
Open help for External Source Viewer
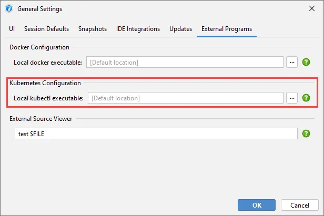click(x=306, y=133)
